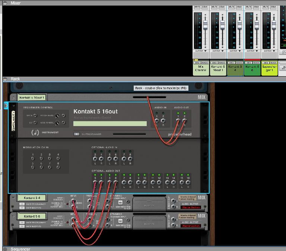Click the Mix Channel level fader
This screenshot has height=251, width=286.
(x=206, y=25)
